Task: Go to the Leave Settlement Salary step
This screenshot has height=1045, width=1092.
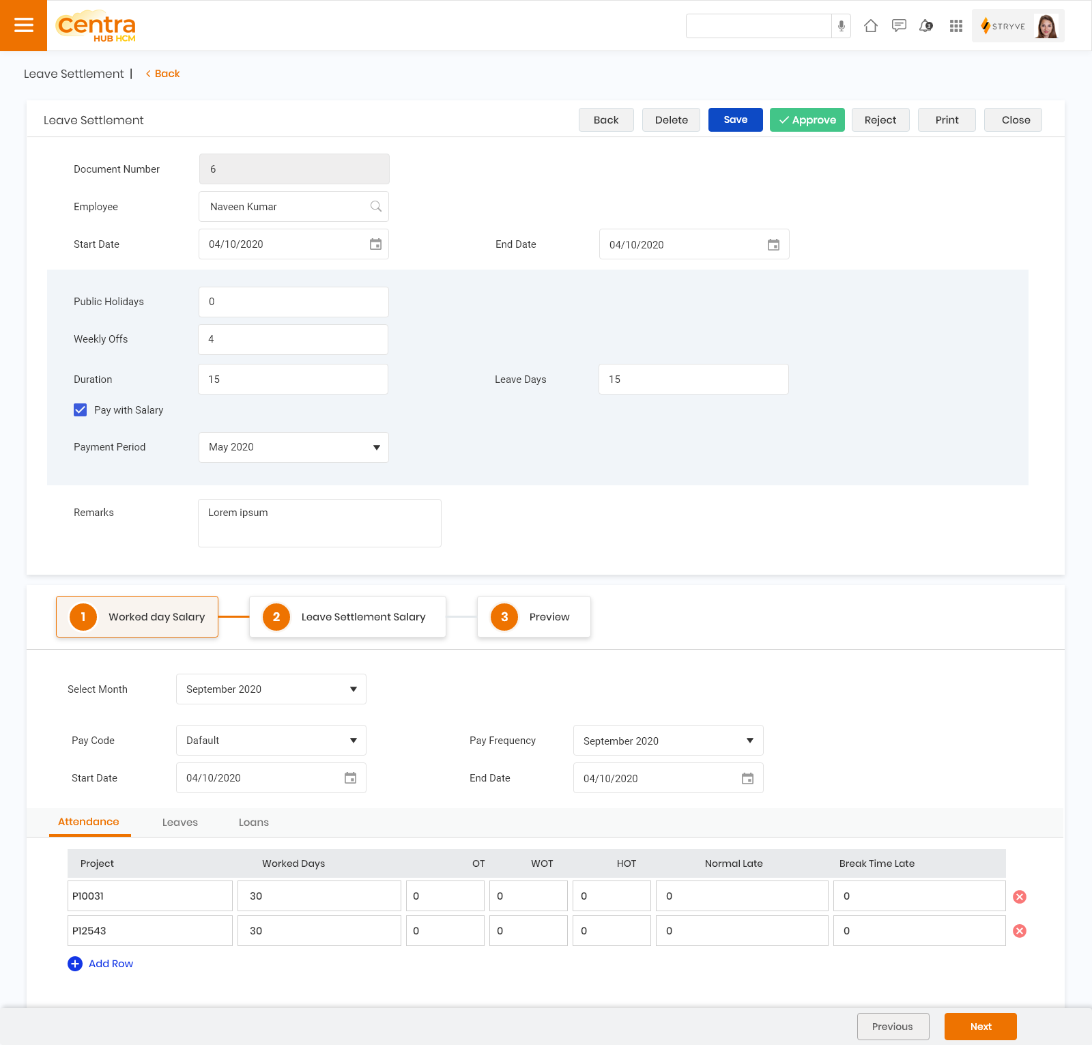Action: point(347,616)
